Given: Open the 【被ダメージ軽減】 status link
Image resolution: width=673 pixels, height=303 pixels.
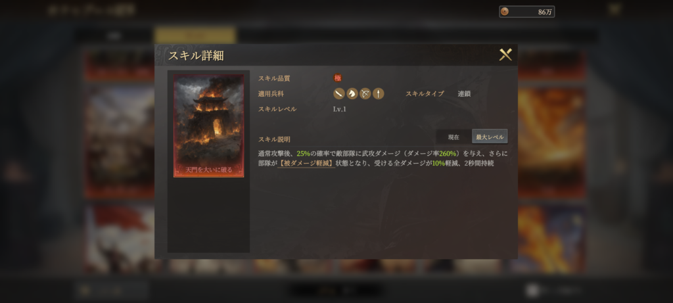Looking at the screenshot, I should coord(306,163).
